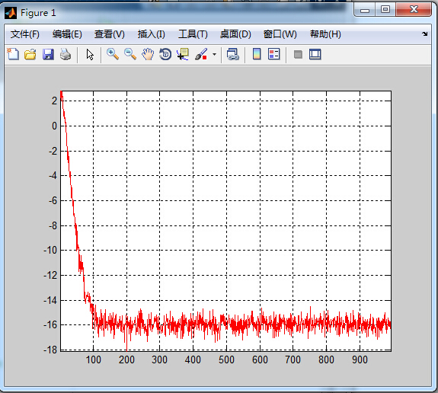This screenshot has height=393, width=438.
Task: Toggle the Brush data tool
Action: click(201, 54)
